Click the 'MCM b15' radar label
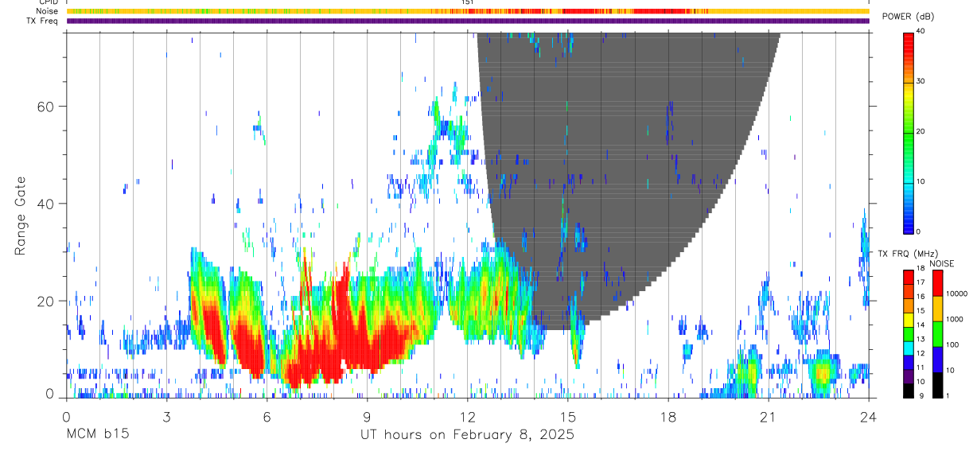 coord(97,435)
